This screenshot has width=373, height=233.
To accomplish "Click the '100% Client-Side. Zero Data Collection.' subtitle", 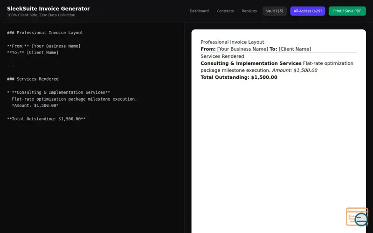I will [41, 15].
